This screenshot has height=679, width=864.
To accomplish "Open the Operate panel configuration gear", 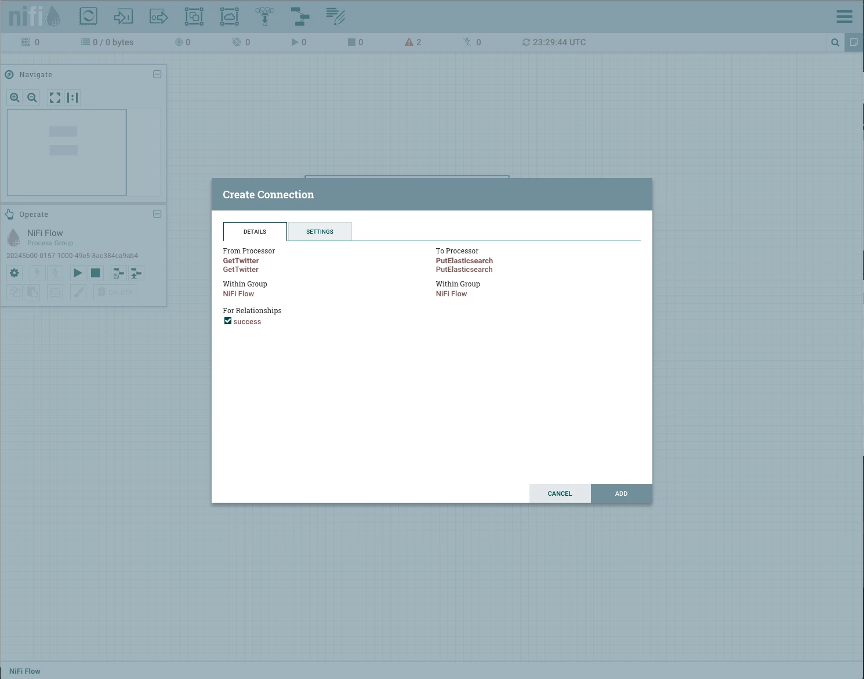I will pos(14,273).
